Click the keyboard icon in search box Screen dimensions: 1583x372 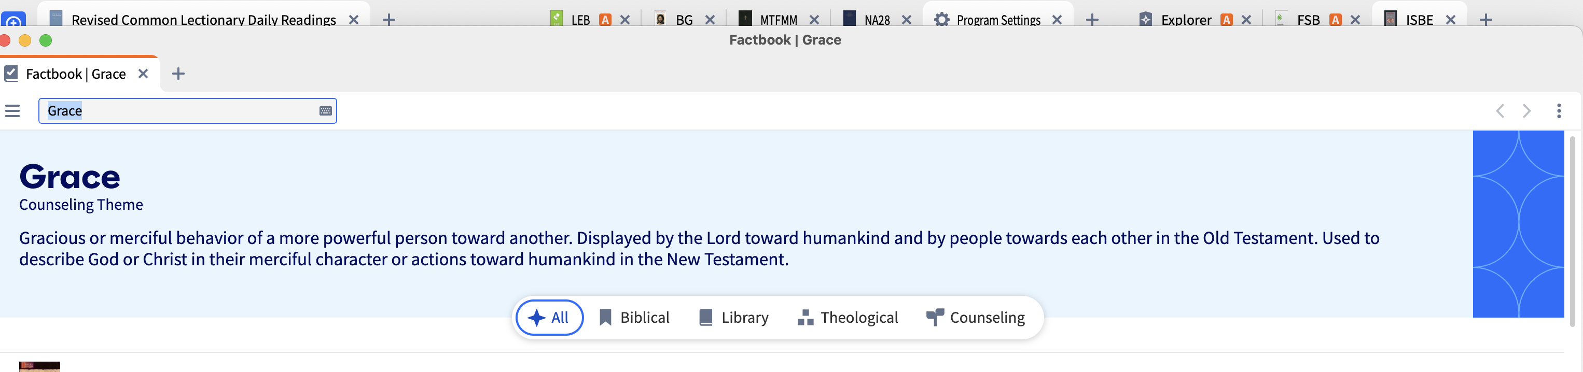click(326, 111)
